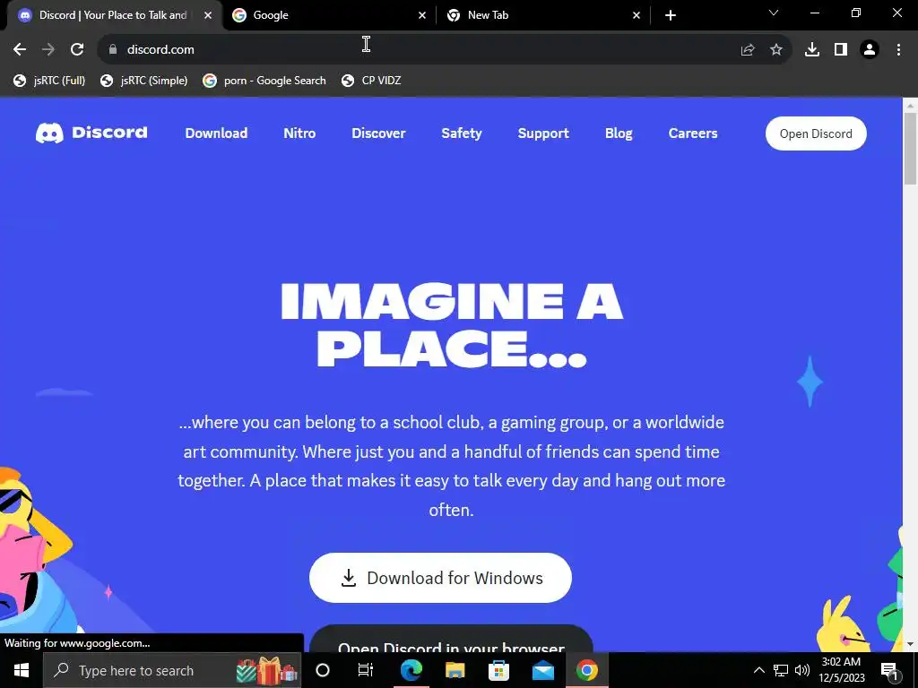
Task: Open the Download nav link
Action: (x=216, y=133)
